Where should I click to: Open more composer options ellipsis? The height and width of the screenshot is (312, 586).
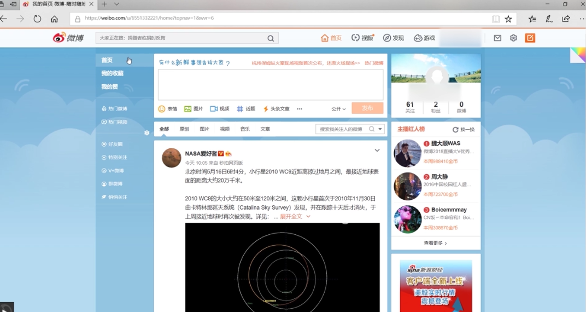pyautogui.click(x=300, y=109)
